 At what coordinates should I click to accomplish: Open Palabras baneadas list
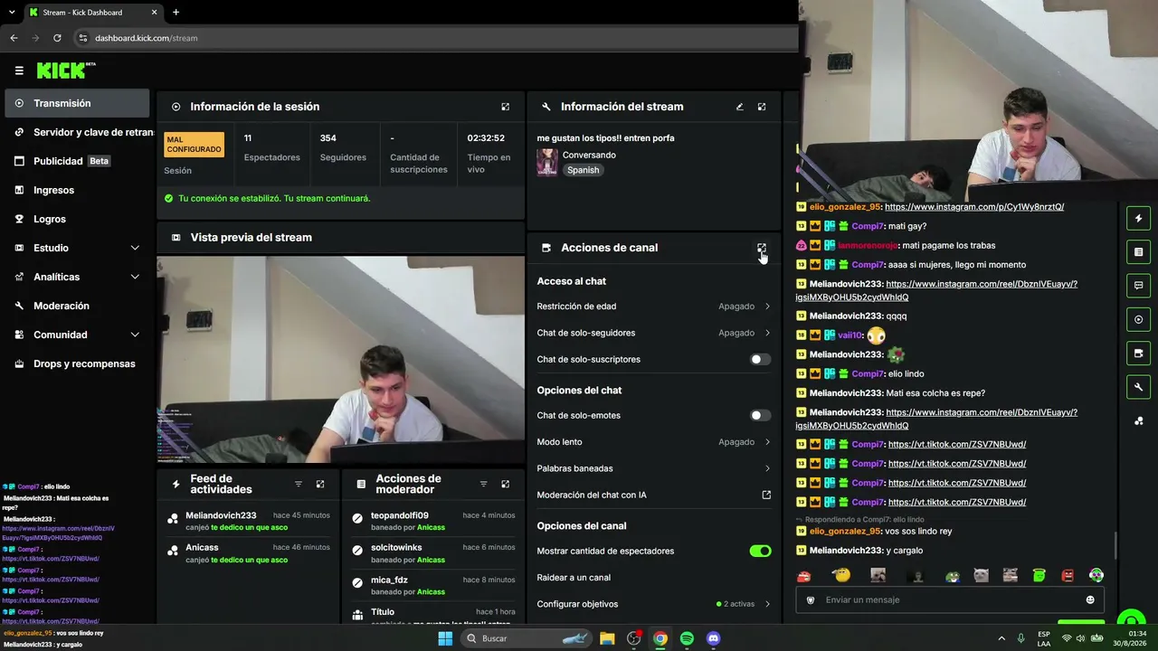[654, 468]
